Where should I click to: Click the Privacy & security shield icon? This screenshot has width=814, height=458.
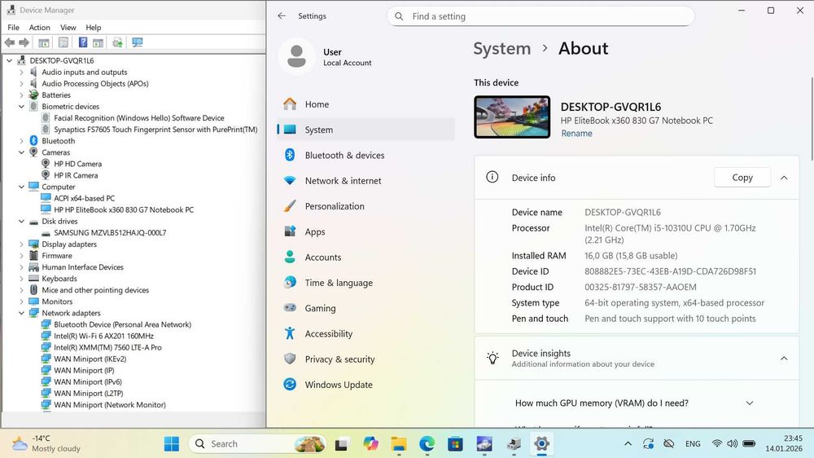290,359
